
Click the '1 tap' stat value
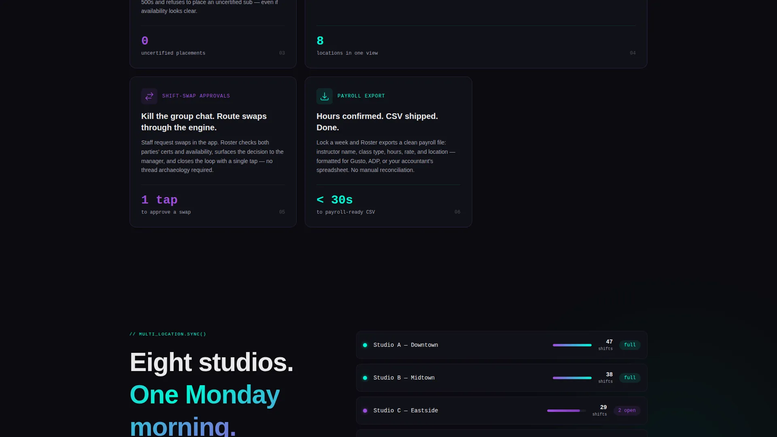[159, 200]
